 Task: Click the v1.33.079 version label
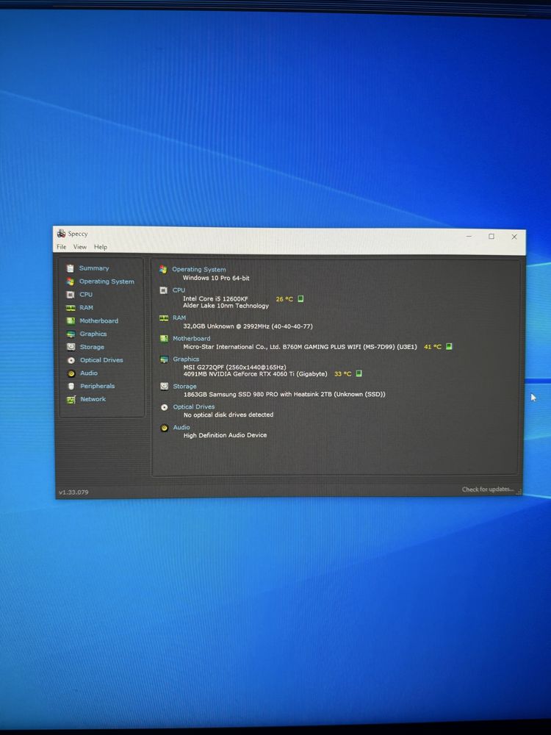click(x=73, y=492)
